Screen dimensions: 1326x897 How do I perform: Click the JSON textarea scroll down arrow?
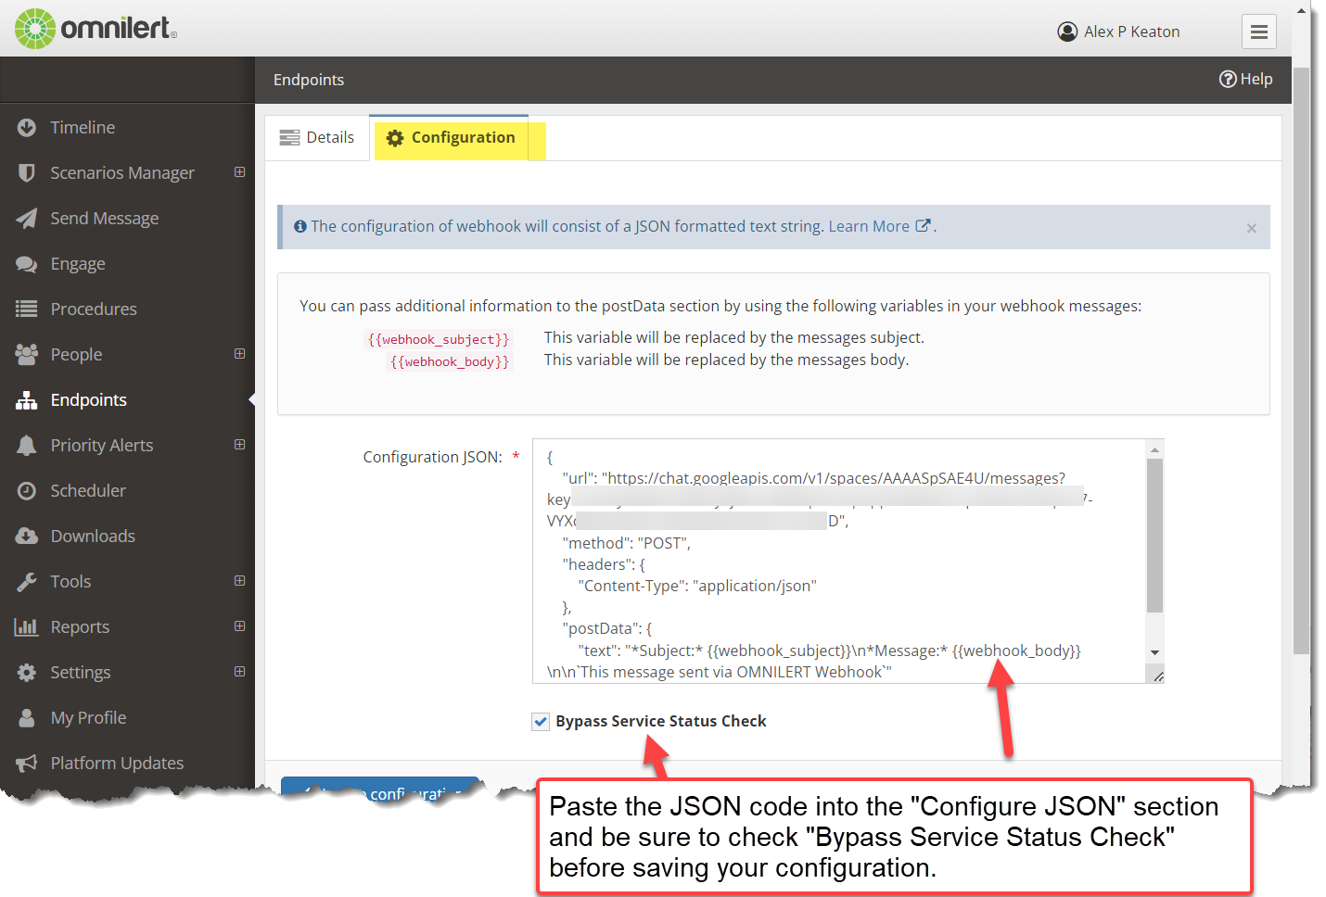1154,652
